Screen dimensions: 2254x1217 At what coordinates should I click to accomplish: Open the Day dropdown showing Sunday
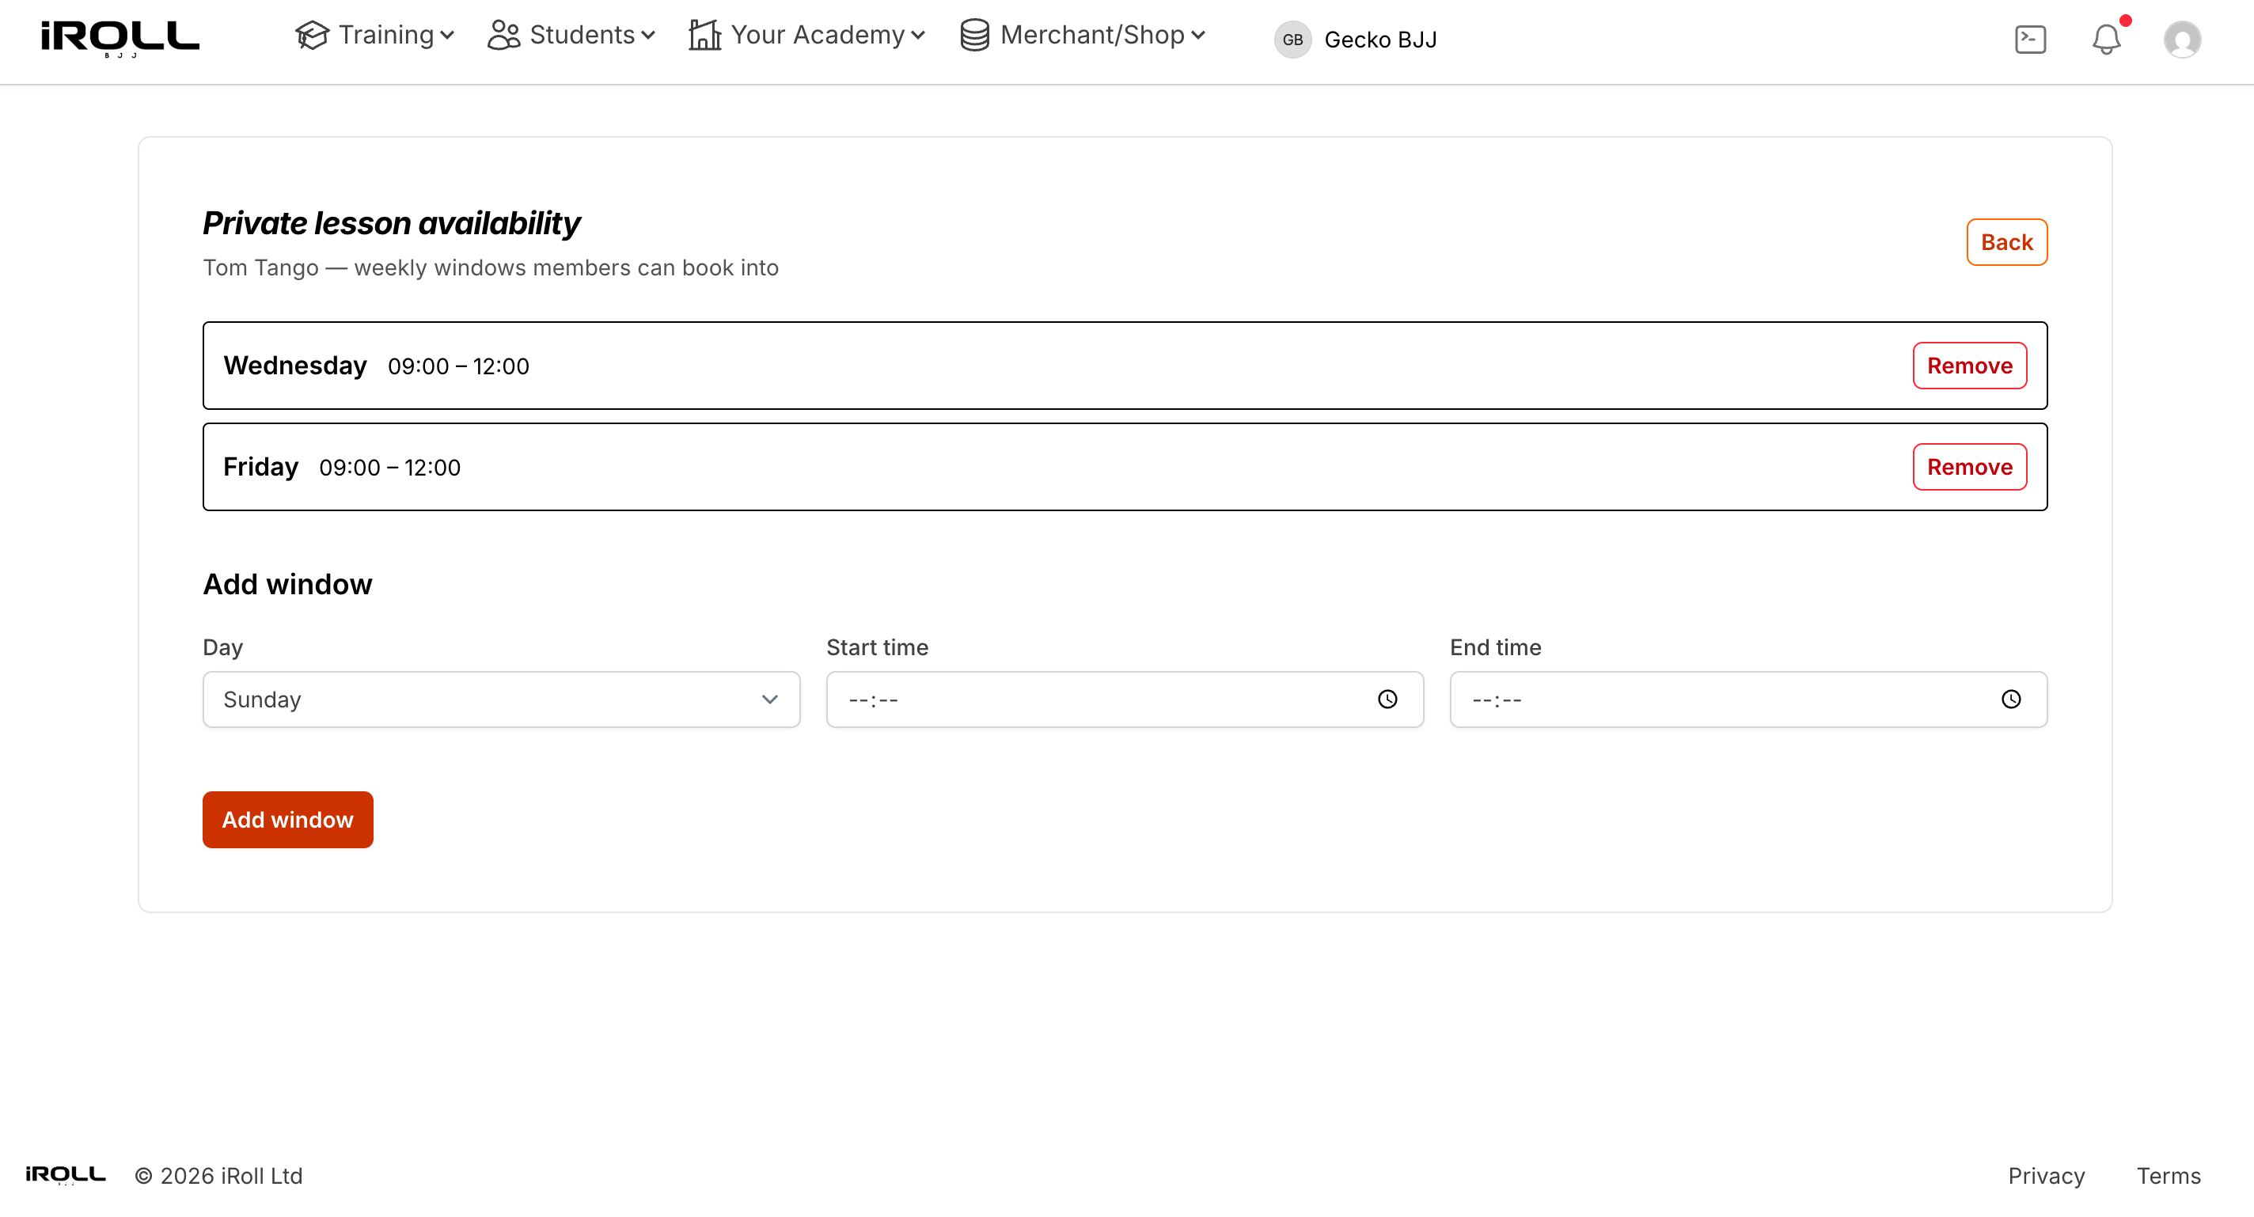coord(502,699)
